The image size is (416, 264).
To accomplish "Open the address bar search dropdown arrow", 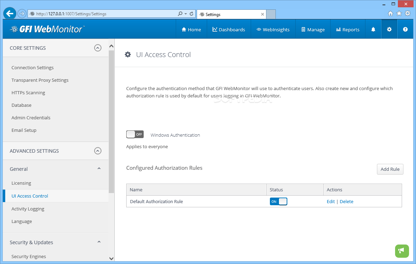I will (186, 14).
